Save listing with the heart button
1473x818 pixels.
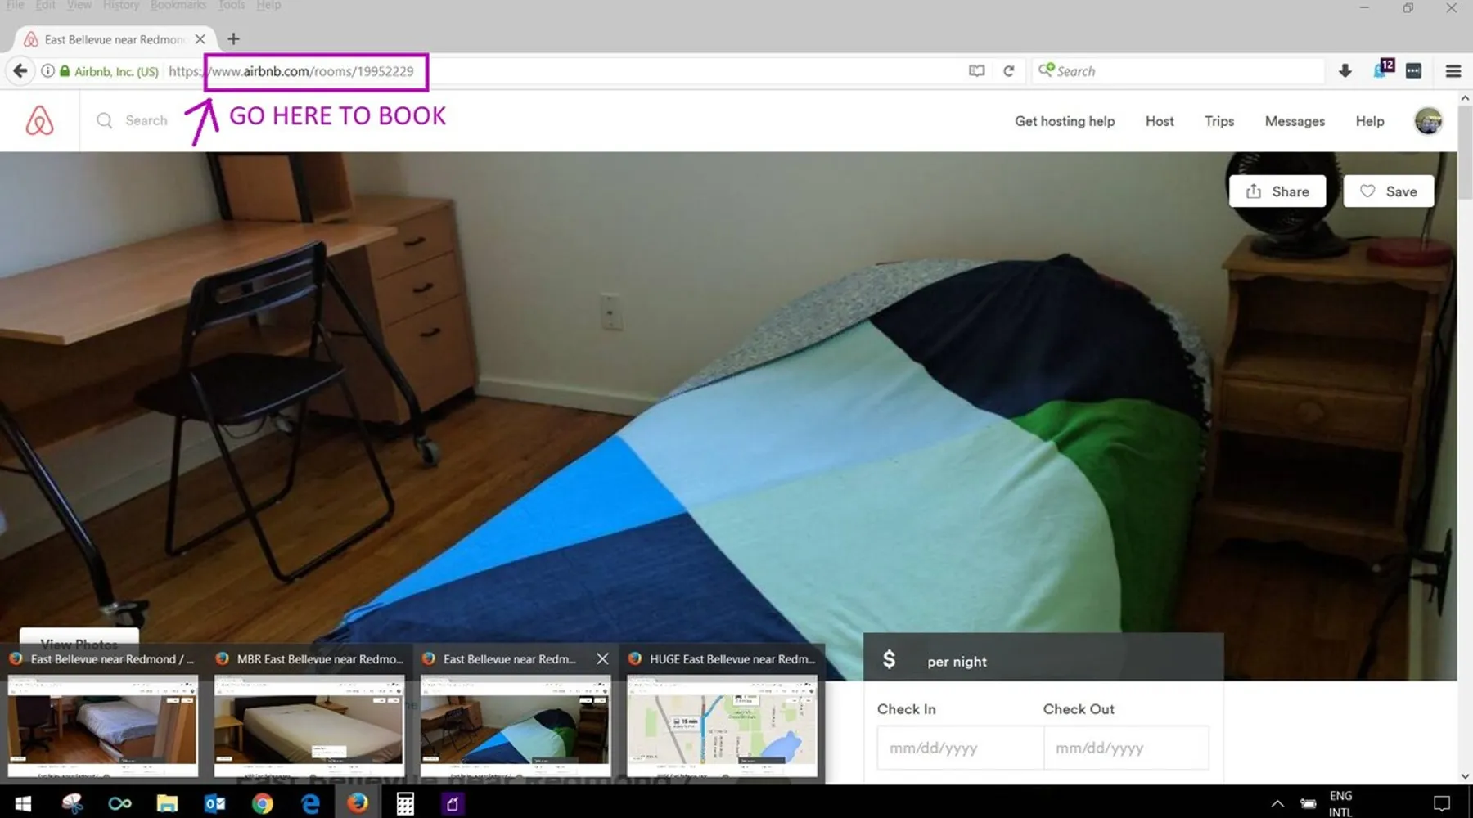(1388, 191)
